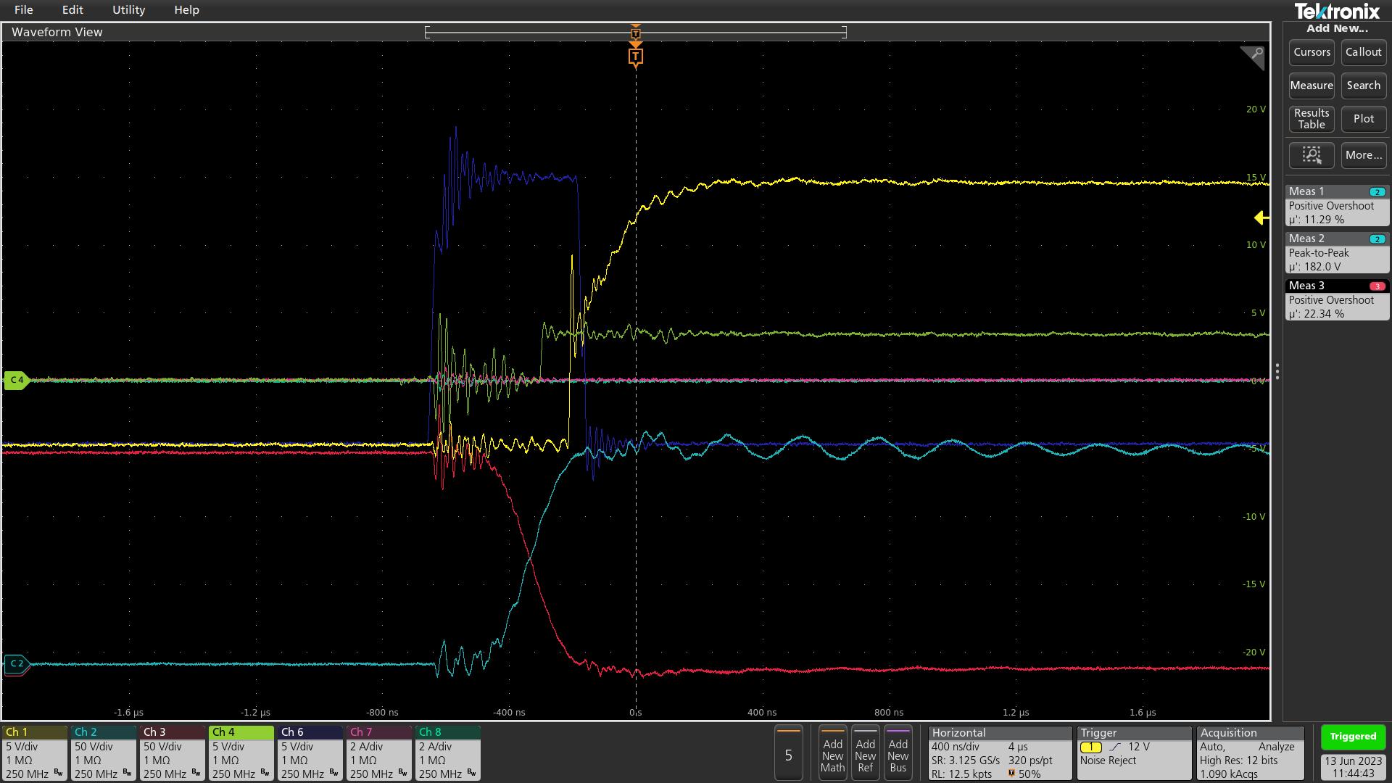Click the orange trigger T marker
Viewport: 1392px width, 783px height.
pos(636,56)
